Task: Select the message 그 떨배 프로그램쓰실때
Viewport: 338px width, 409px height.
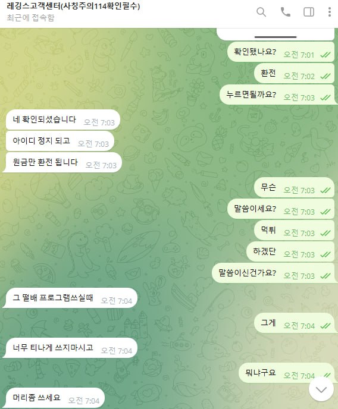Action: click(70, 298)
